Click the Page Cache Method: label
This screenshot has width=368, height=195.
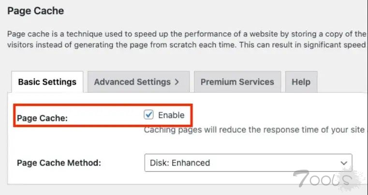[x=59, y=163]
